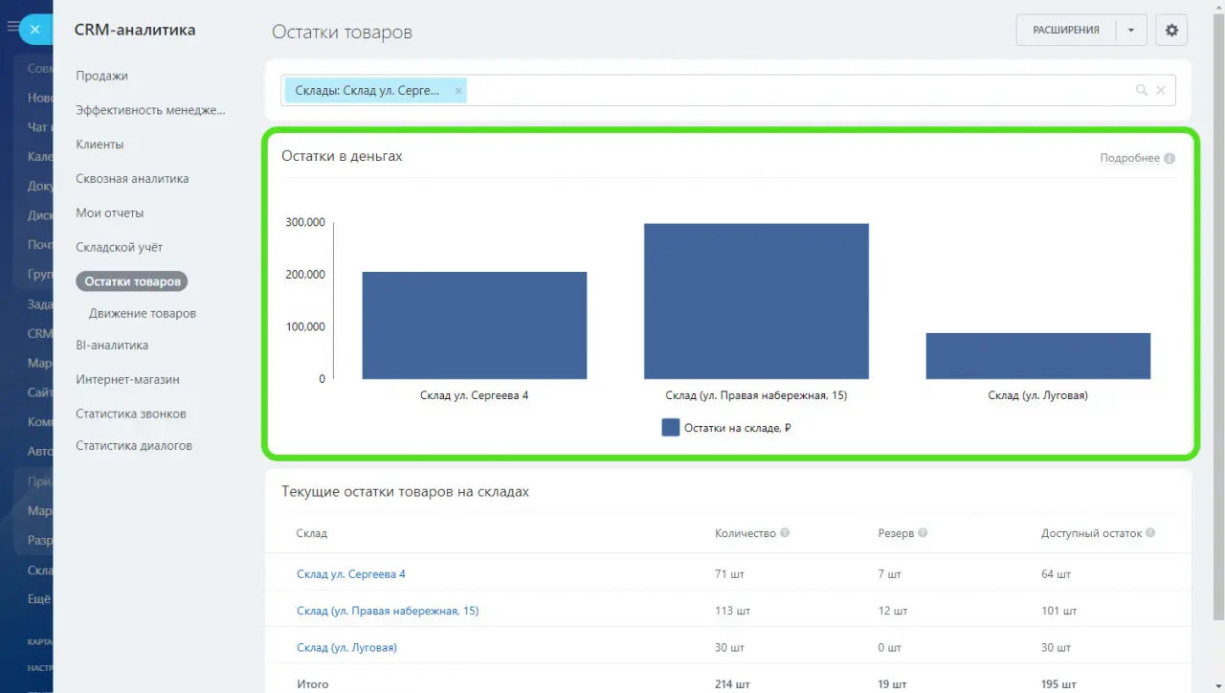The width and height of the screenshot is (1225, 693).
Task: Click the Склад (ул. Луговая) chart bar
Action: click(x=1037, y=356)
